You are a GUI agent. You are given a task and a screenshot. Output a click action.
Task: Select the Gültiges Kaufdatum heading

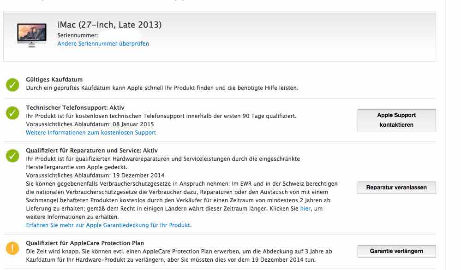[54, 80]
